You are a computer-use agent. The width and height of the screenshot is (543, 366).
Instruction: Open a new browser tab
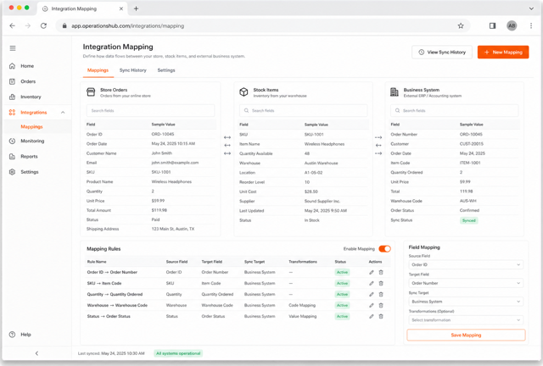pos(136,8)
